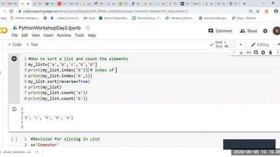Expand download options for cellular_subscription csv
The image size is (280, 157).
coord(37,152)
